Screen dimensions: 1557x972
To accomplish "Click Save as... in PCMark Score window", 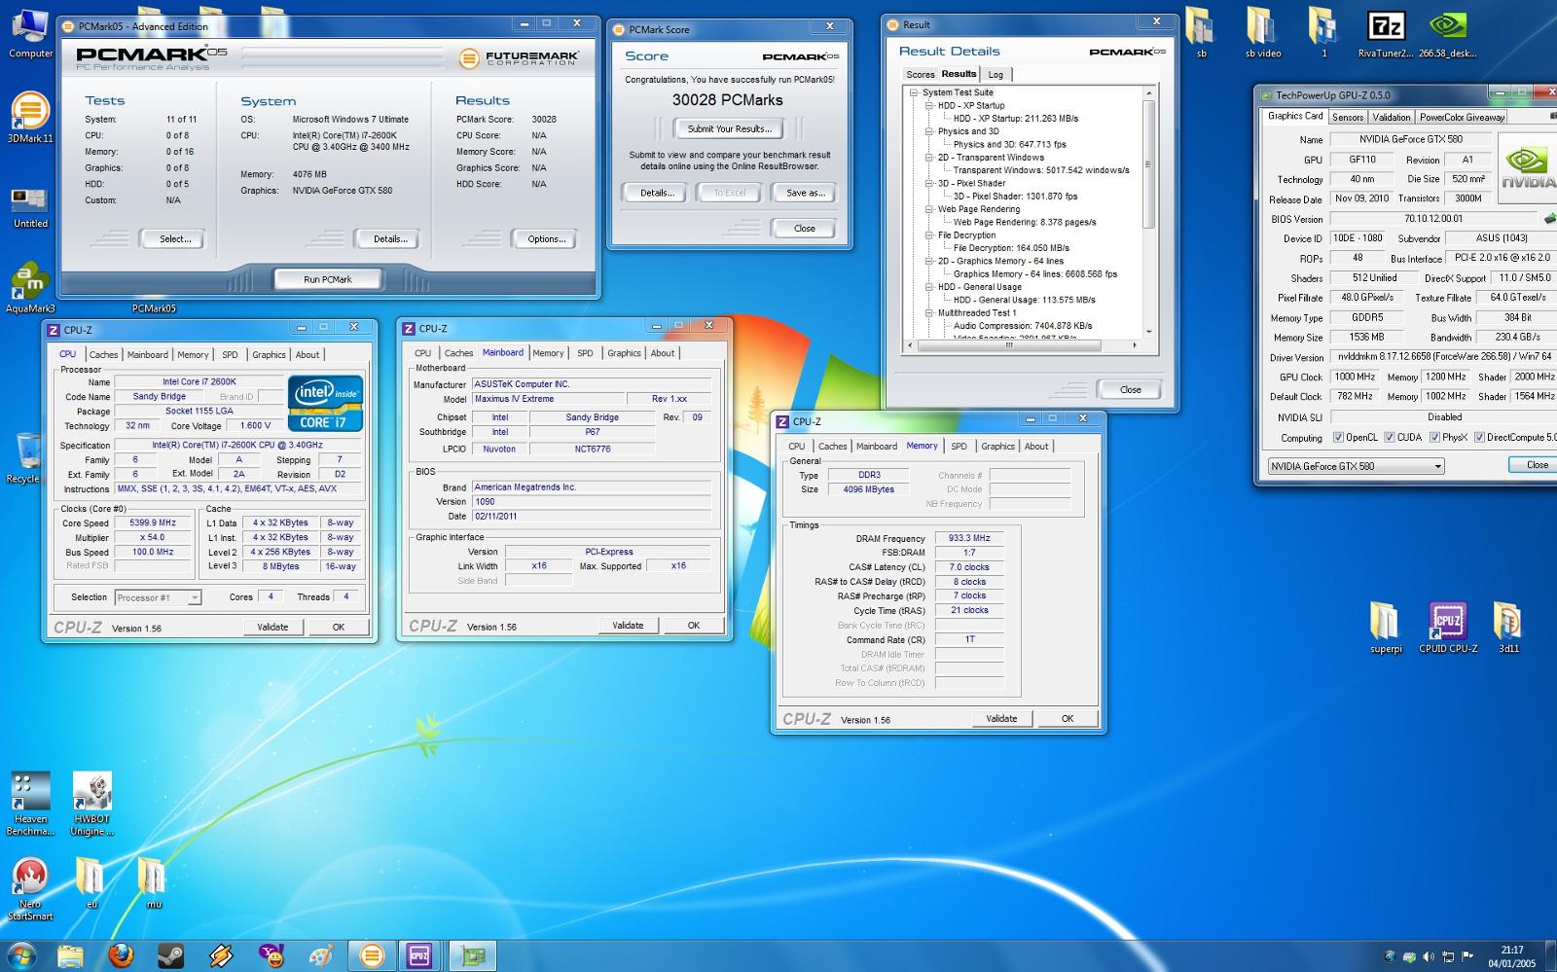I will (806, 193).
